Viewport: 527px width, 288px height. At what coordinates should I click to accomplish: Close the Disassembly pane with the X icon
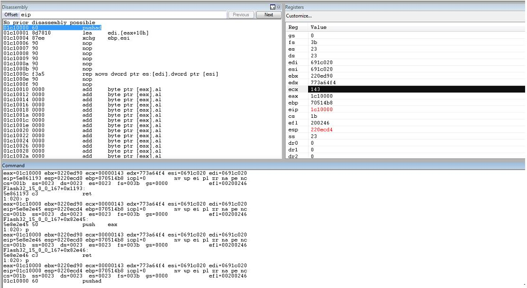278,7
